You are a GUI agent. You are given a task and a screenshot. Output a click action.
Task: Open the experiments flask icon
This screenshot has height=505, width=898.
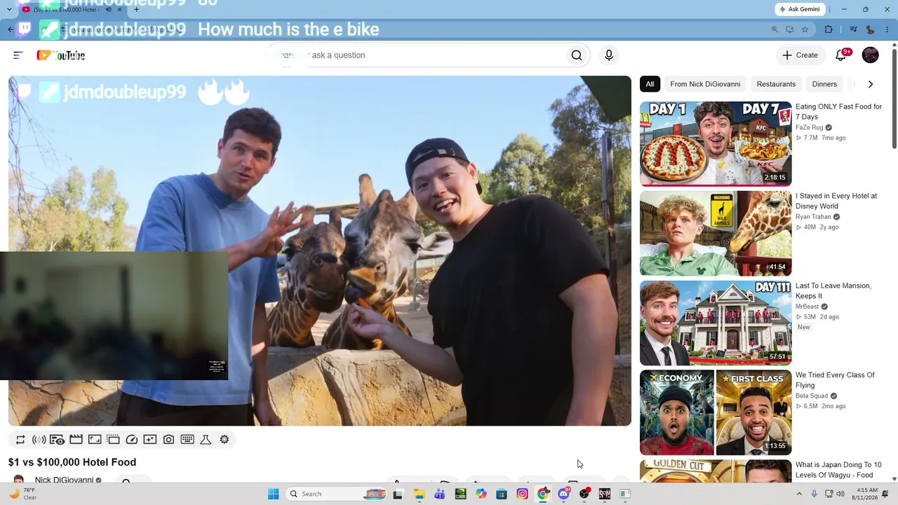[x=206, y=440]
